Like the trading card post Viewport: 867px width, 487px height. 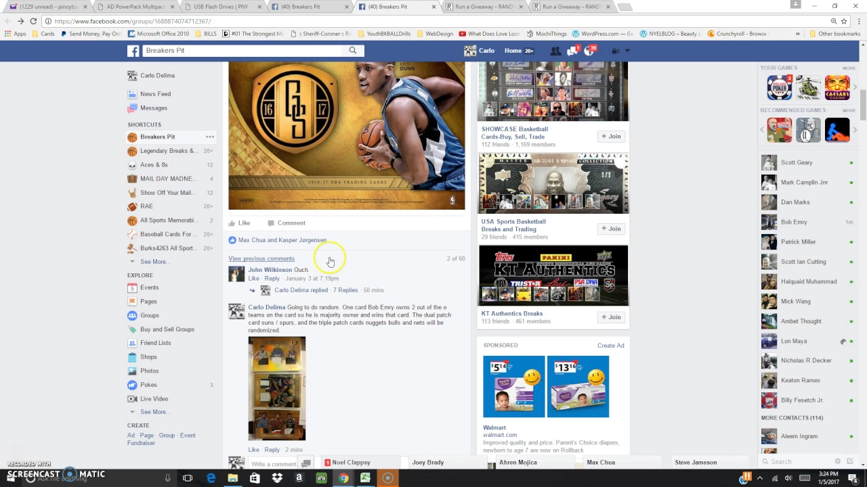tap(239, 223)
